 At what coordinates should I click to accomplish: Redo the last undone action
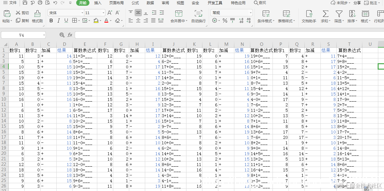pyautogui.click(x=62, y=3)
